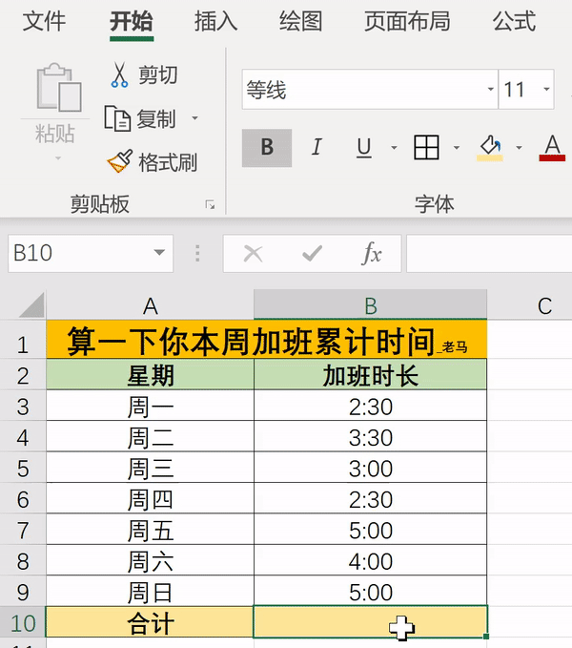Select row 10 header

[x=23, y=623]
